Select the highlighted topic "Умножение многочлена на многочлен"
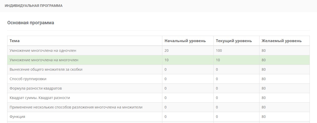The image size is (317, 123). pos(44,60)
